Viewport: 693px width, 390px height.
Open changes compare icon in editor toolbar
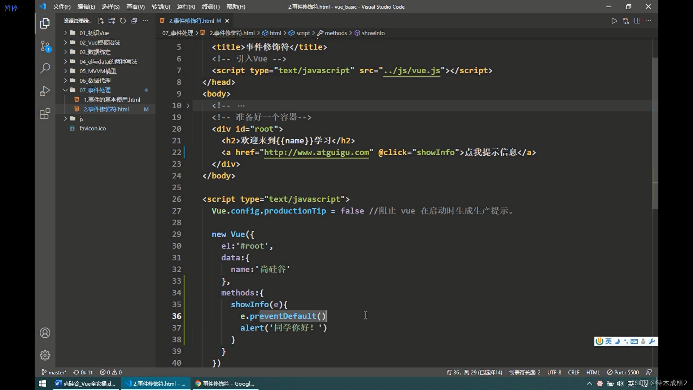[626, 21]
